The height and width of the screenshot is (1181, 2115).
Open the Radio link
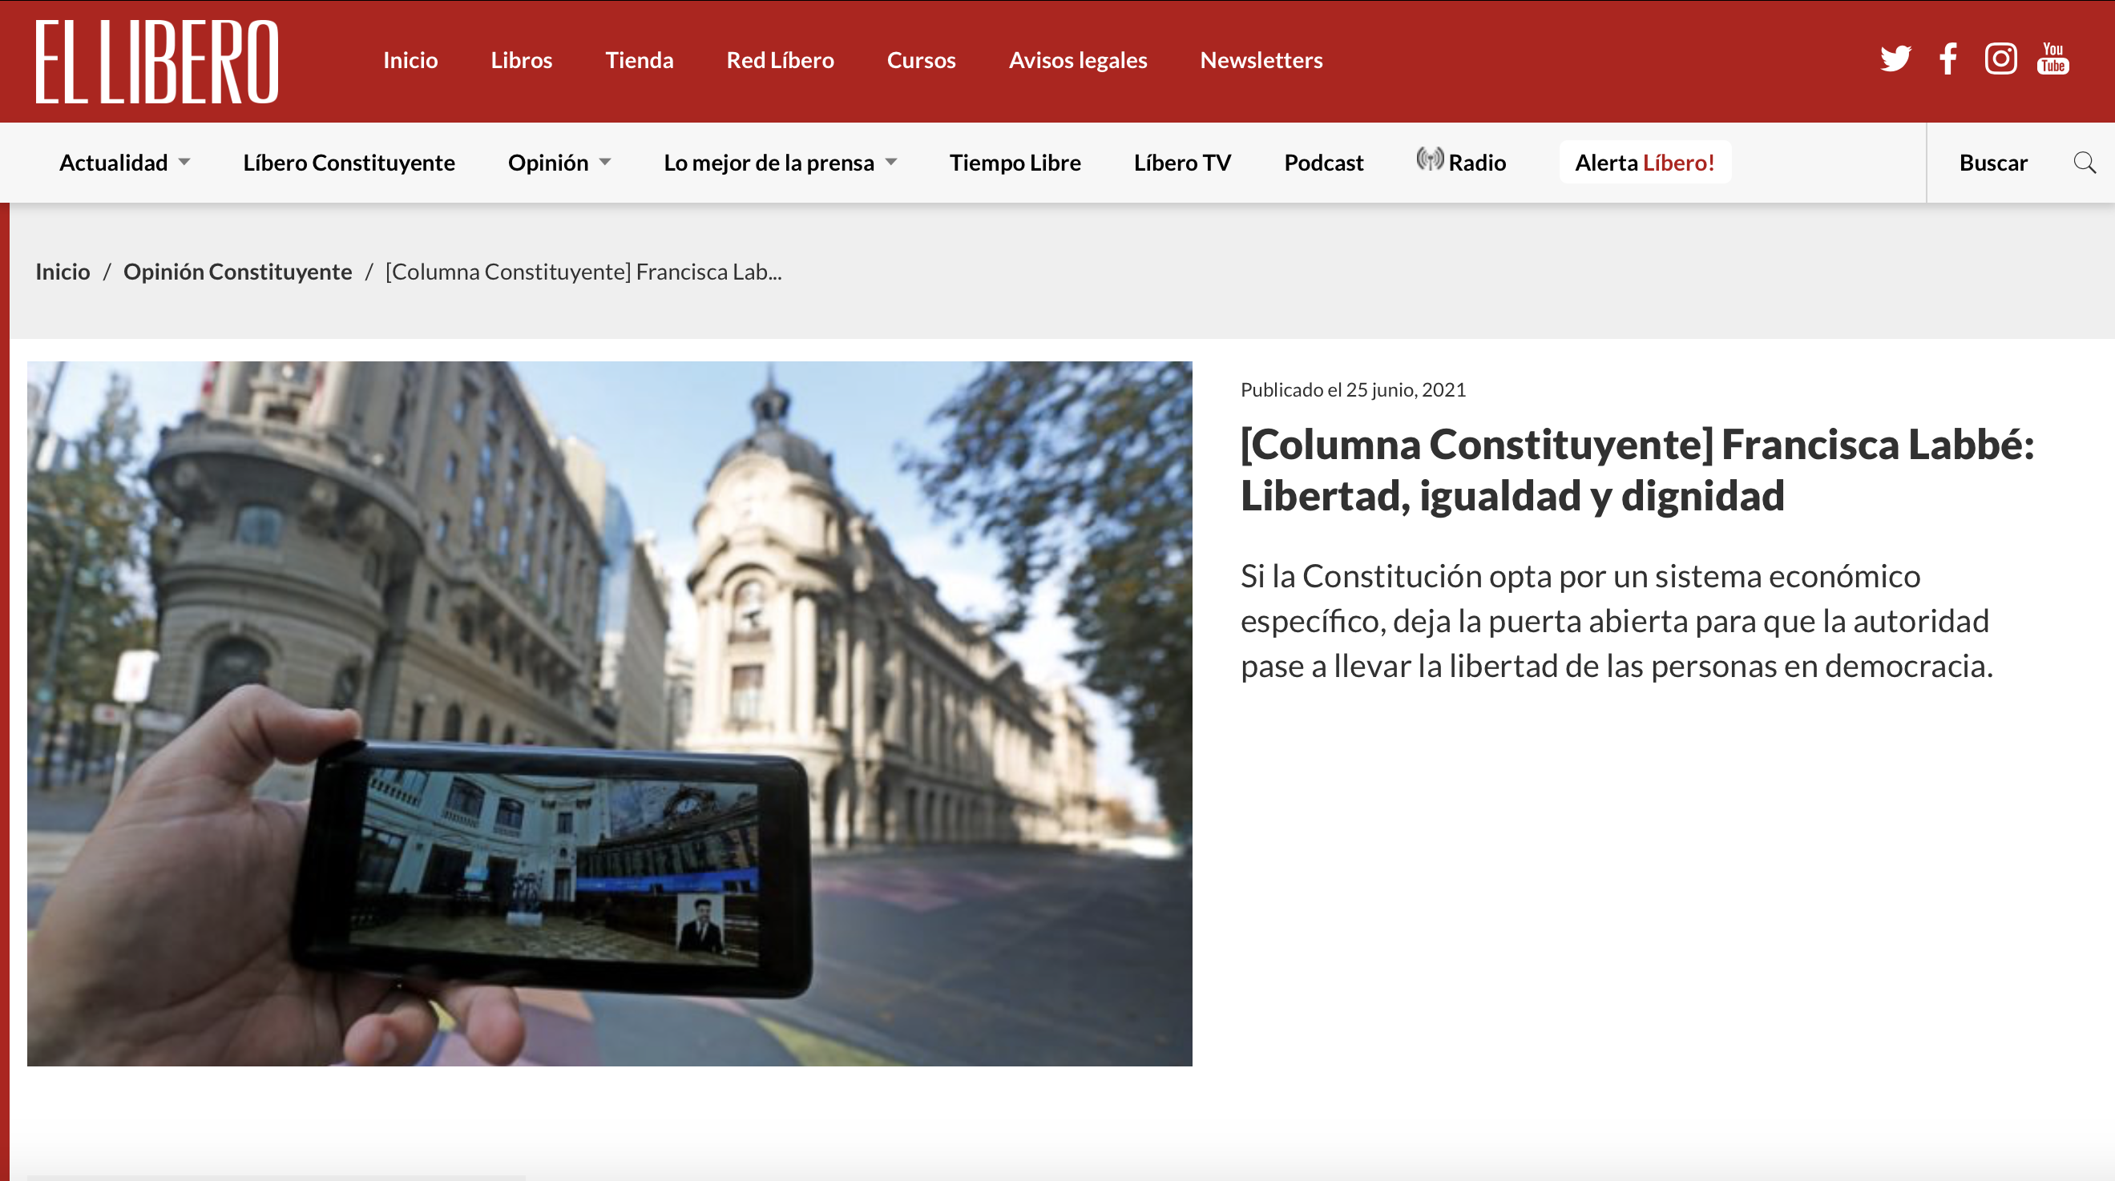1477,163
